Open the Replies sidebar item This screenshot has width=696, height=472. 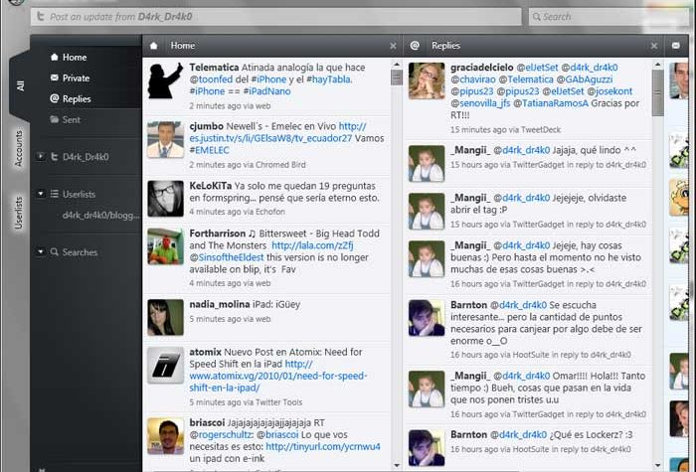click(x=71, y=99)
